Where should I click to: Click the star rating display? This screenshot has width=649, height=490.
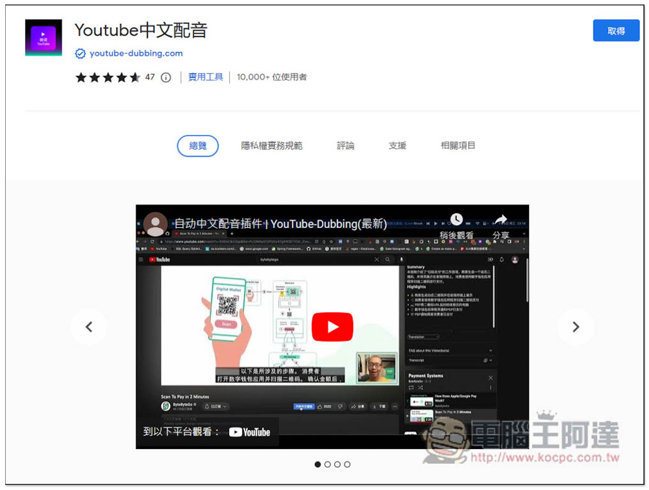108,77
